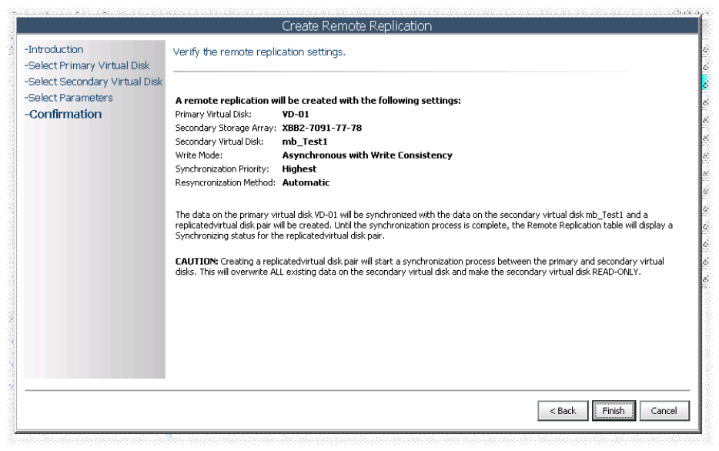Click Asynchronous with Write Consistency value
The width and height of the screenshot is (719, 451).
point(367,155)
